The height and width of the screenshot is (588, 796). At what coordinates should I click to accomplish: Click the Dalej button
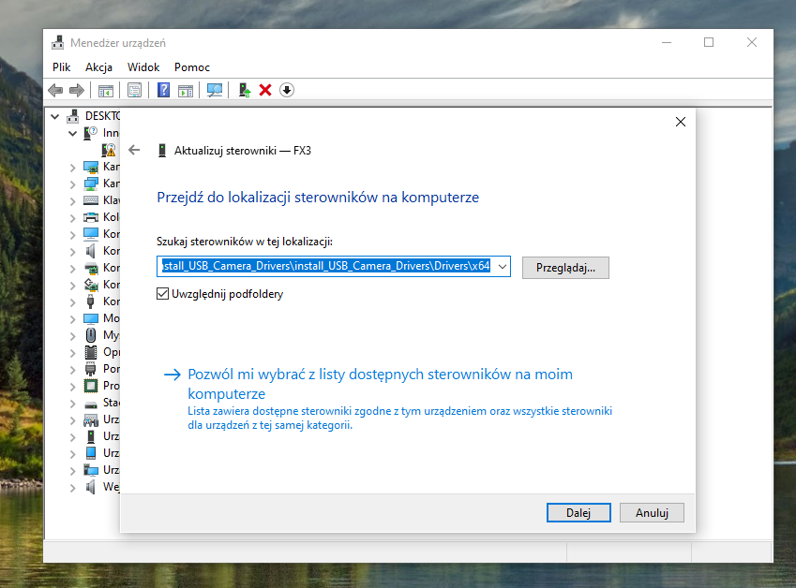(x=578, y=513)
